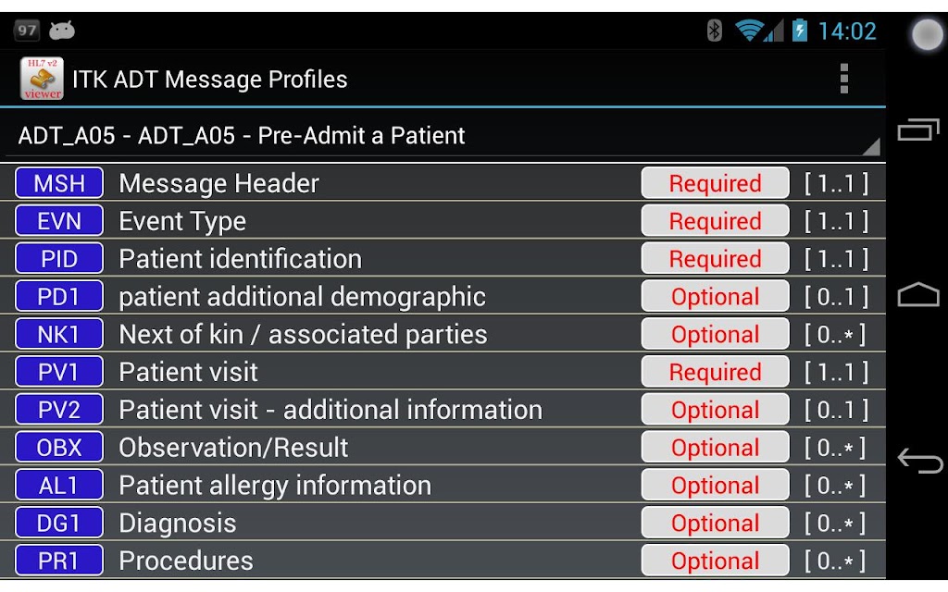Tap the OBX segment button
Image resolution: width=948 pixels, height=592 pixels.
[x=59, y=448]
